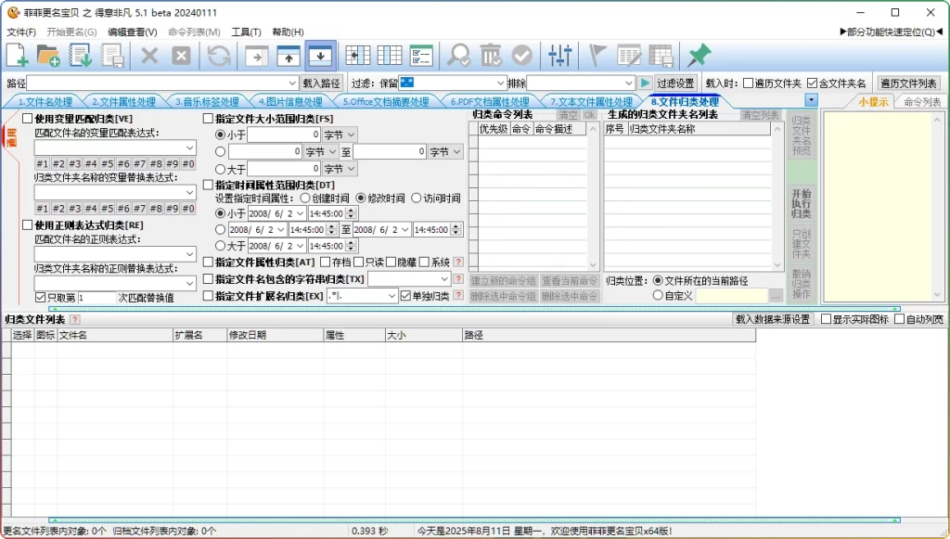Click the checklist options icon
This screenshot has width=950, height=539.
421,55
